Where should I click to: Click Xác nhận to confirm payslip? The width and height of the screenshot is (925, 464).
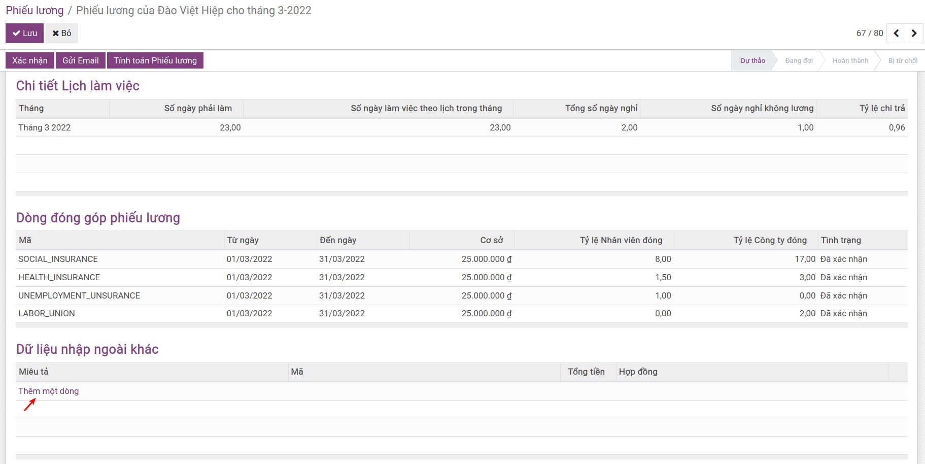30,60
